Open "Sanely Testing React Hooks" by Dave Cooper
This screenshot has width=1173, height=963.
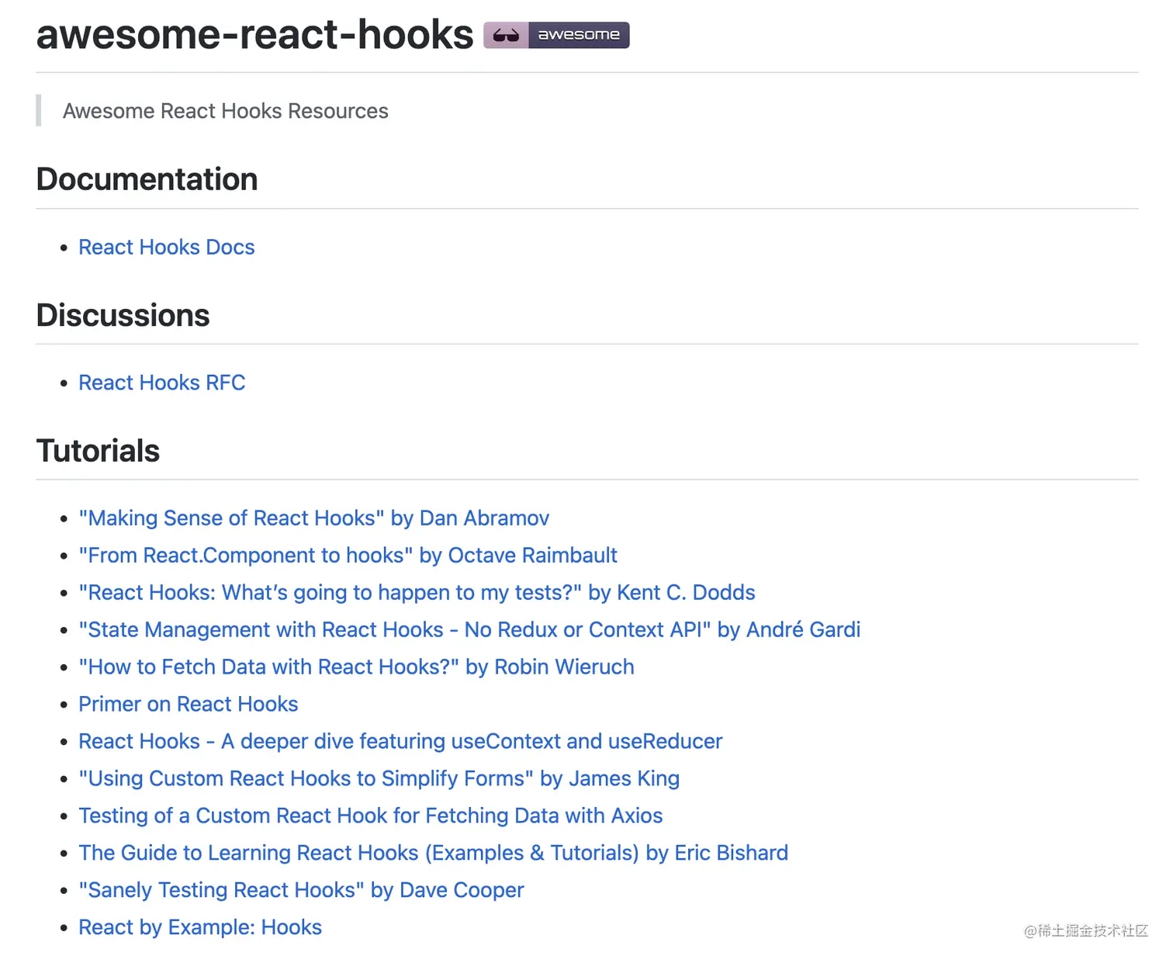coord(302,890)
